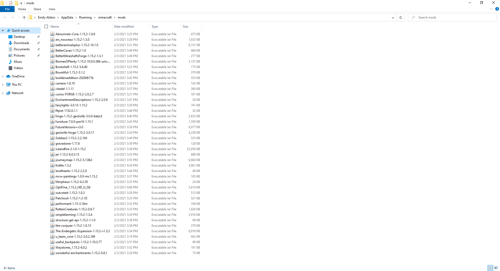Switch to details view icon in status bar
Screen dimensions: 500x271
click(490, 268)
